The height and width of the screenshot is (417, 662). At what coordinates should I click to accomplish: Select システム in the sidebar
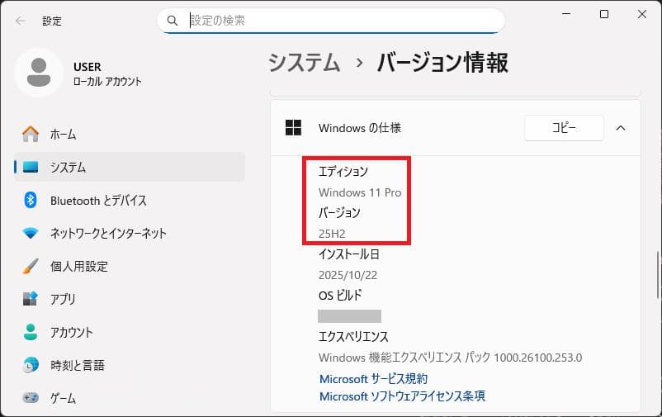tap(130, 167)
